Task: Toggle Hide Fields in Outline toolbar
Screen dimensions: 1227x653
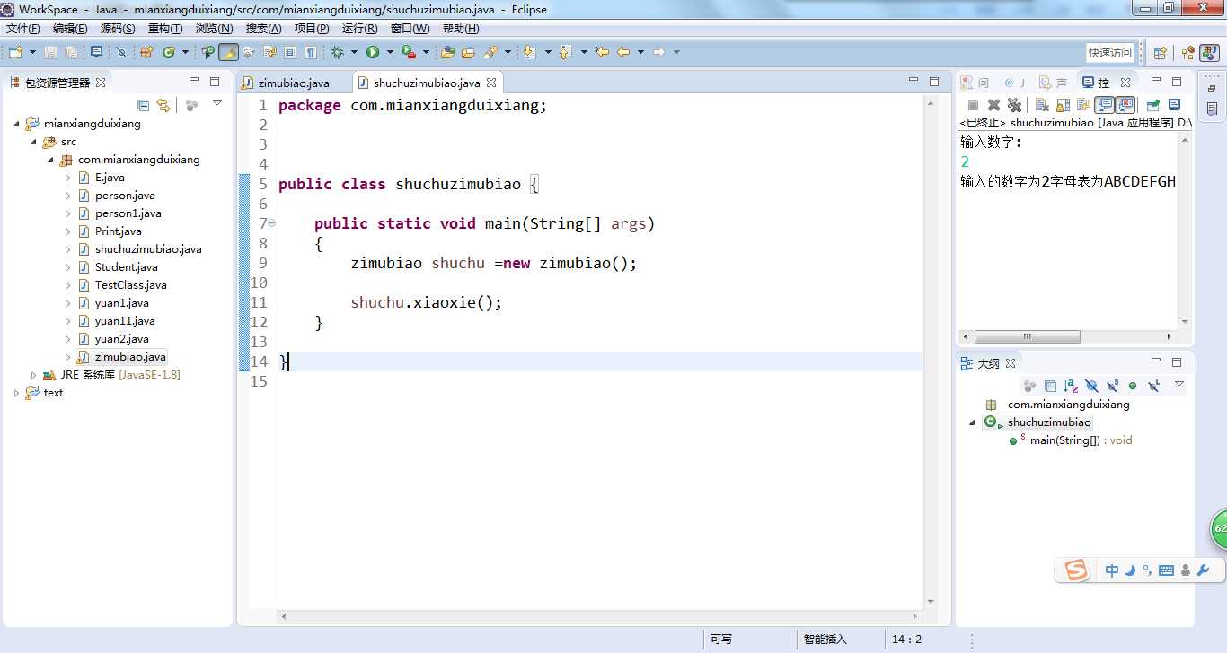Action: [1091, 386]
